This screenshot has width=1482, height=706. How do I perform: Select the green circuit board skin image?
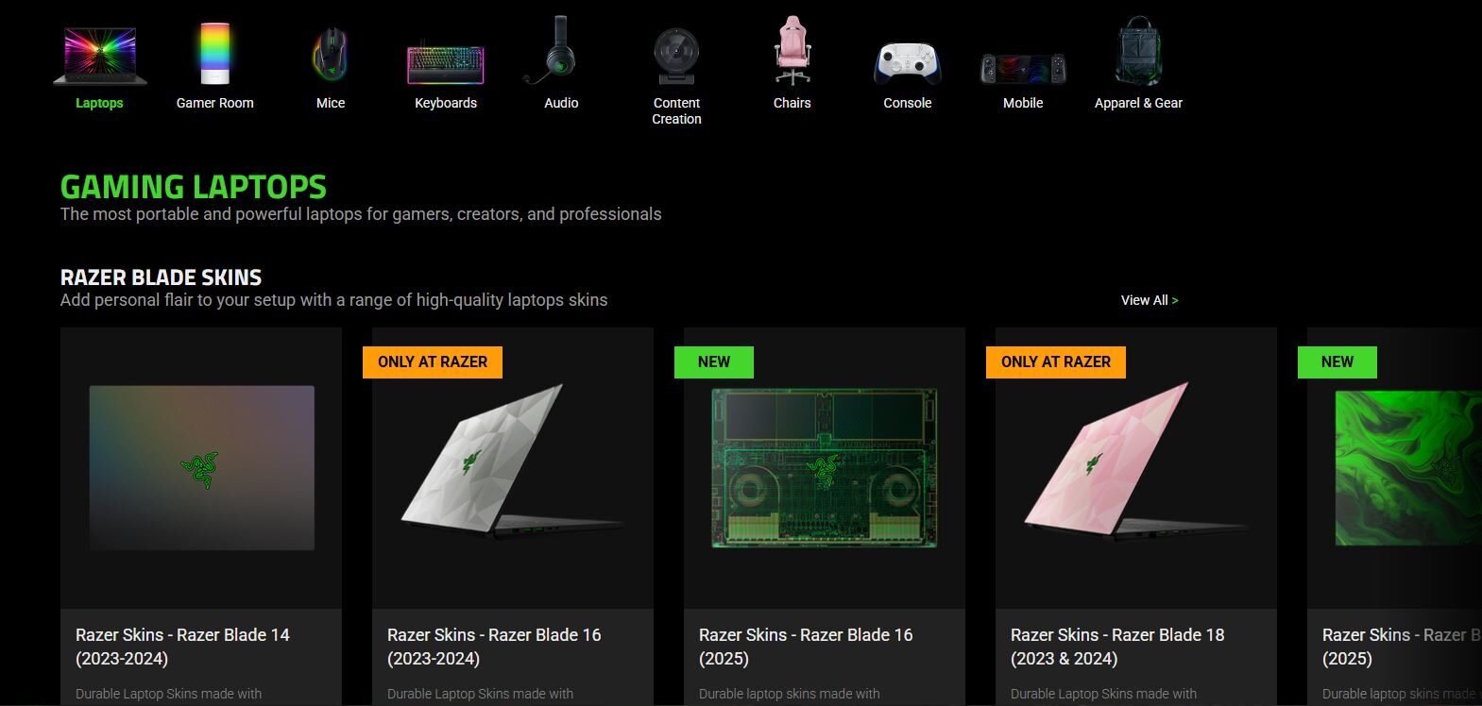(824, 467)
